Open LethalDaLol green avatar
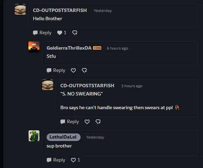The image size is (203, 168). (x=34, y=136)
